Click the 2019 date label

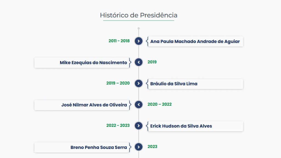pos(152,62)
